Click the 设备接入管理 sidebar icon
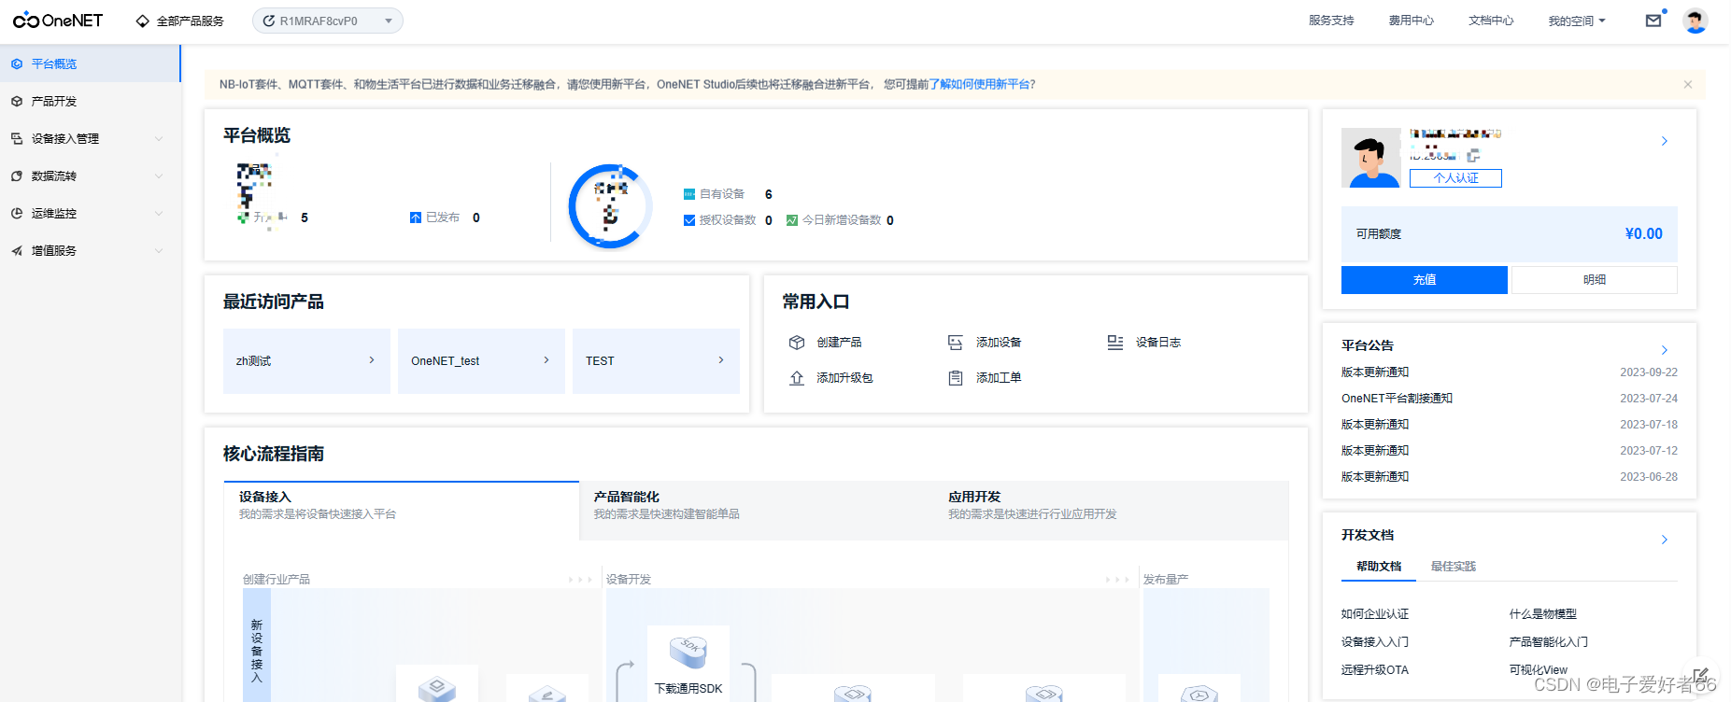1731x702 pixels. [x=17, y=138]
